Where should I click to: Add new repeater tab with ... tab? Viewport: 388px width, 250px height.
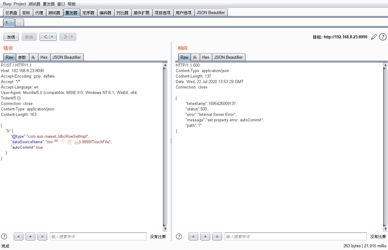tap(19, 23)
